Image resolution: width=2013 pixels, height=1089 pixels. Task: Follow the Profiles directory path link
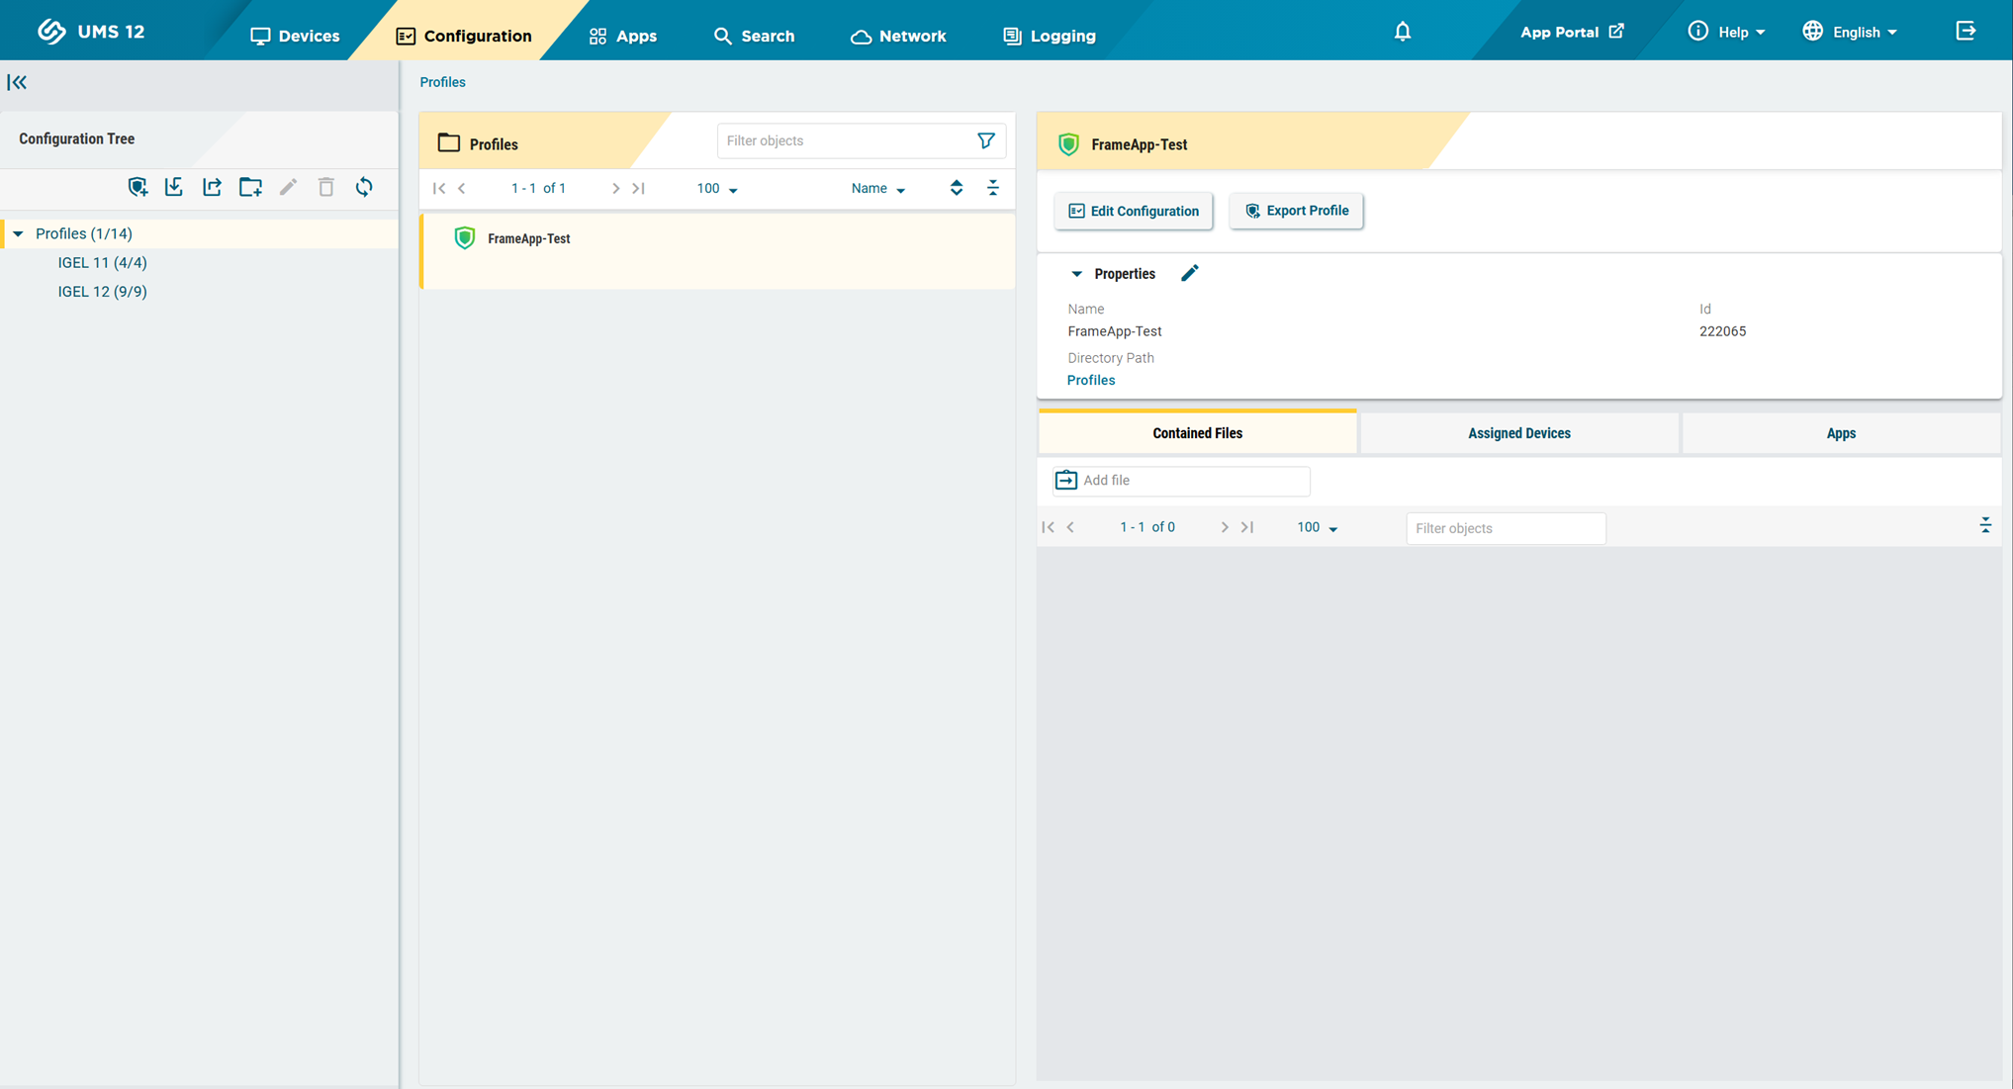coord(1091,380)
